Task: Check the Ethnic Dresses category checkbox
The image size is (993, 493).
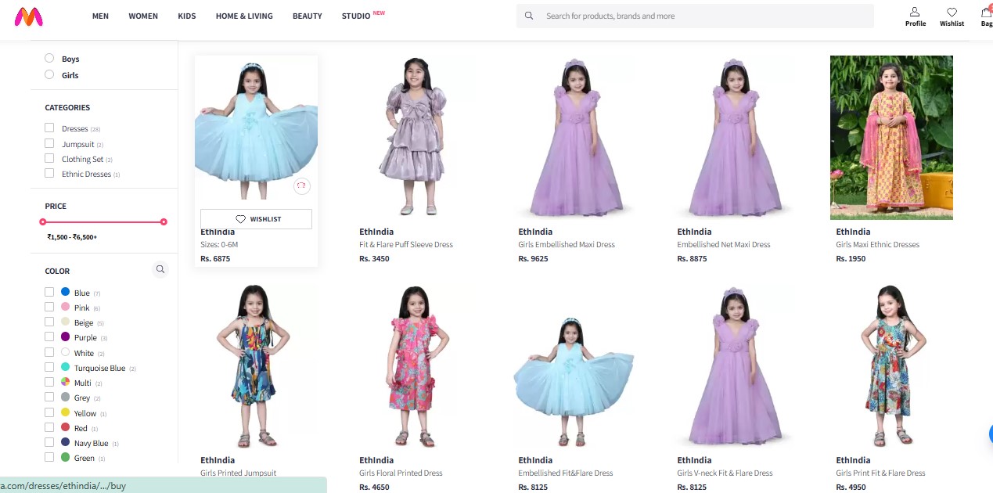Action: (x=49, y=173)
